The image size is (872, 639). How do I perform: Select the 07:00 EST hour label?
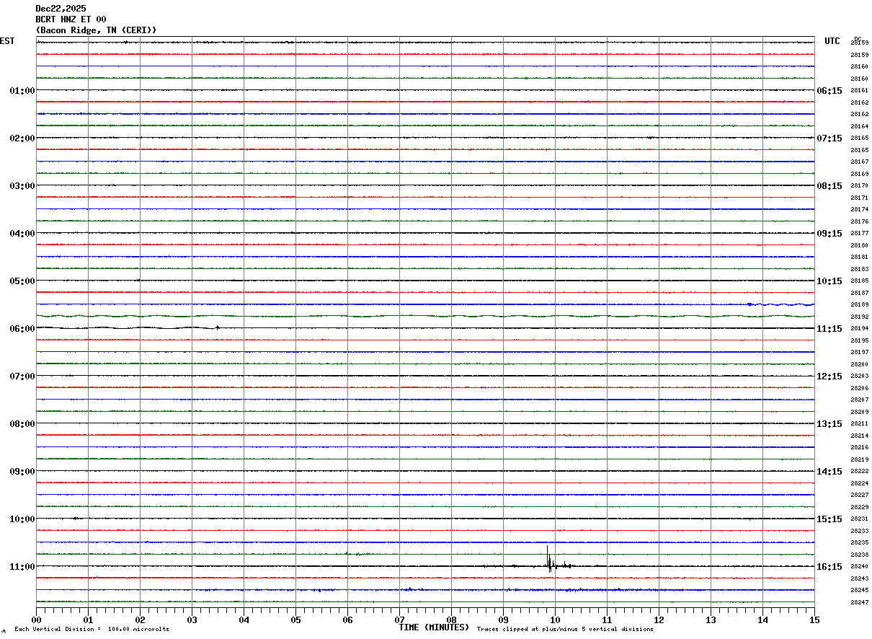coord(22,376)
